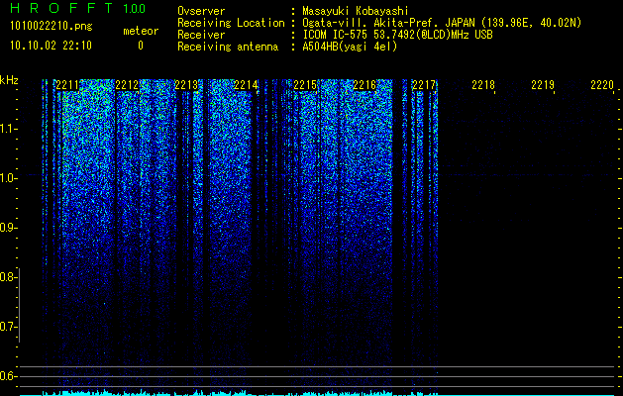The image size is (623, 396).
Task: Click the 2213 time marker
Action: 186,84
